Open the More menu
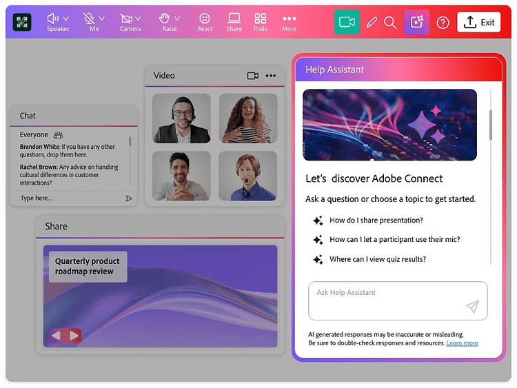This screenshot has width=517, height=388. point(289,23)
